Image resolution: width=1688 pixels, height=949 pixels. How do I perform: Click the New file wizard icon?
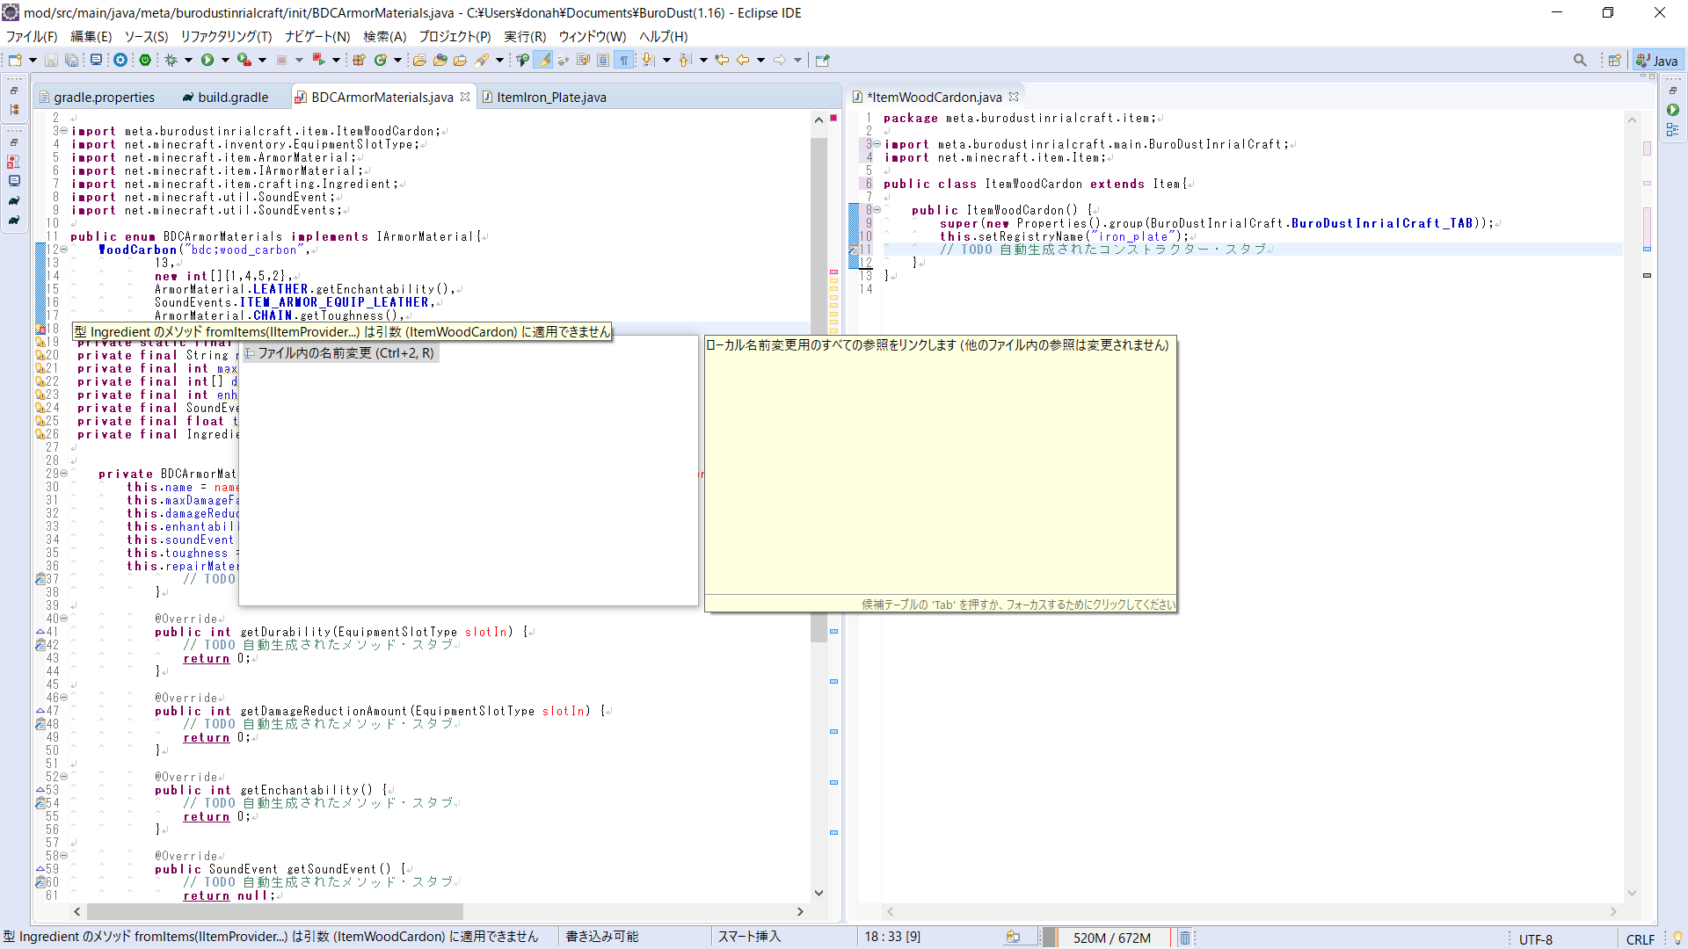(15, 60)
